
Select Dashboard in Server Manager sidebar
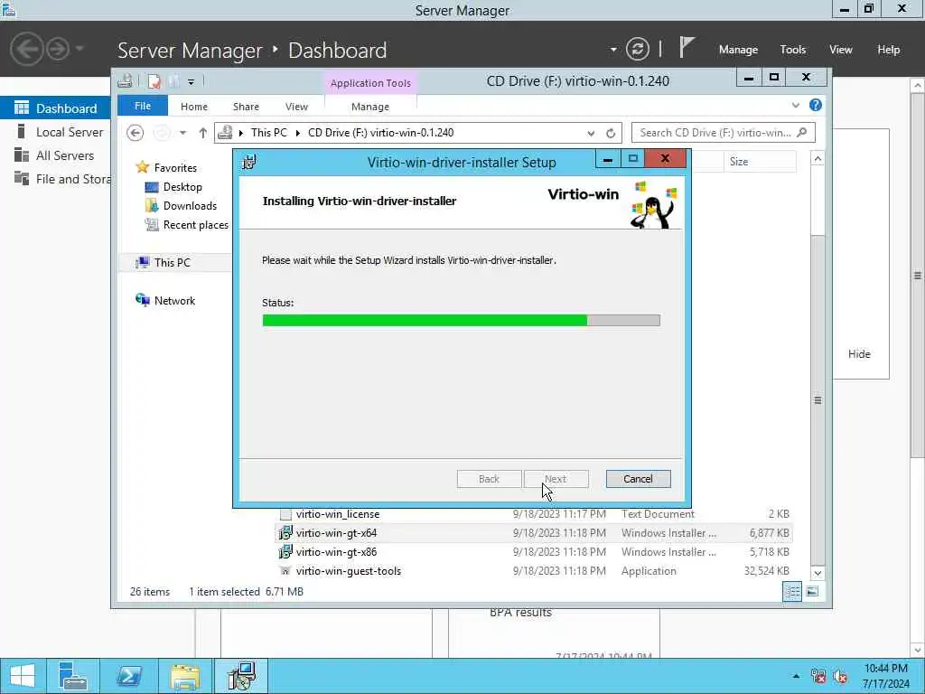pos(55,108)
